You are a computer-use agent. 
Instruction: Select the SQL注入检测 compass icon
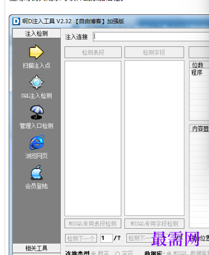pyautogui.click(x=37, y=82)
